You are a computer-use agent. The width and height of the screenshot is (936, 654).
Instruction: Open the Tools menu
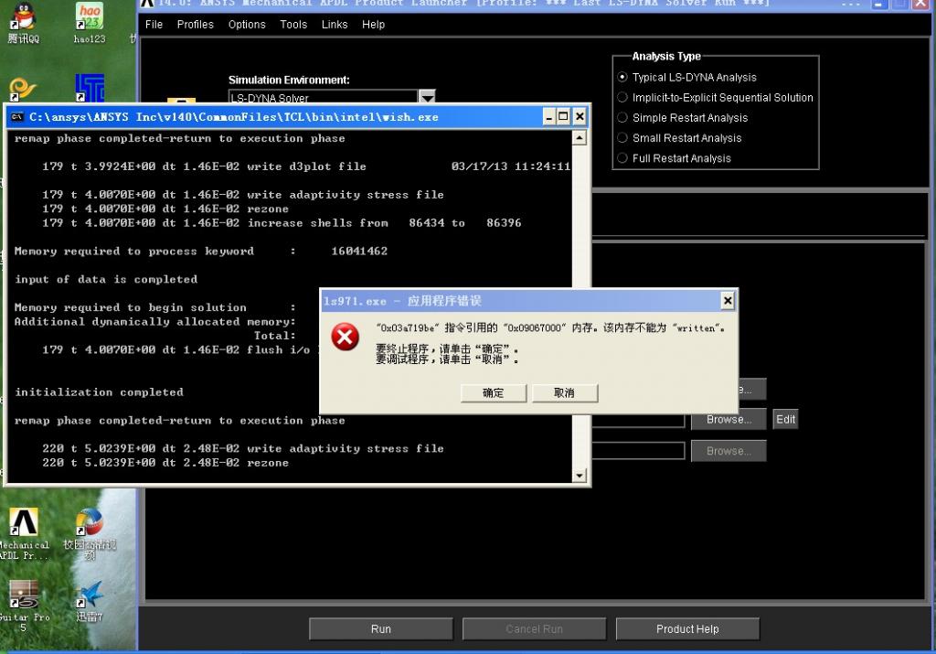(x=293, y=25)
